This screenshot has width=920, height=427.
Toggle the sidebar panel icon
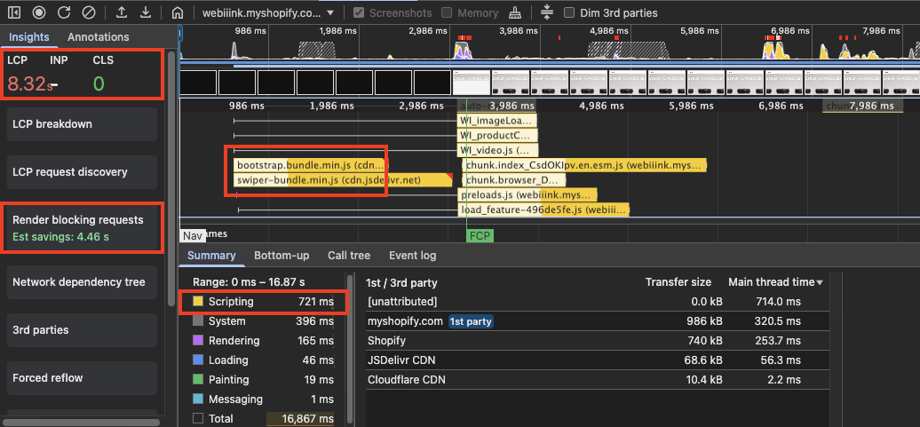tap(15, 13)
